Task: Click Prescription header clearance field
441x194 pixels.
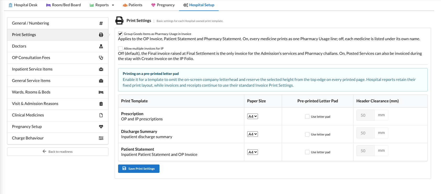Action: (x=366, y=115)
